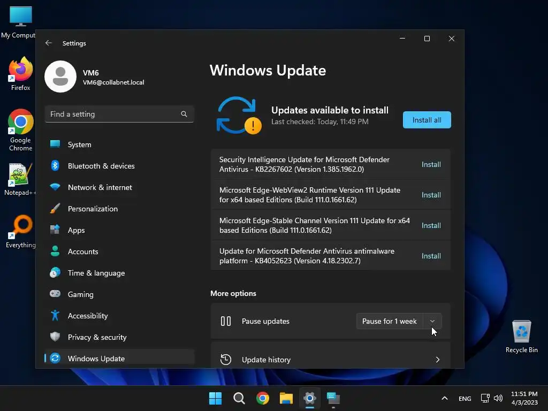The image size is (548, 411).
Task: Click the Bluetooth & devices icon
Action: coord(55,165)
